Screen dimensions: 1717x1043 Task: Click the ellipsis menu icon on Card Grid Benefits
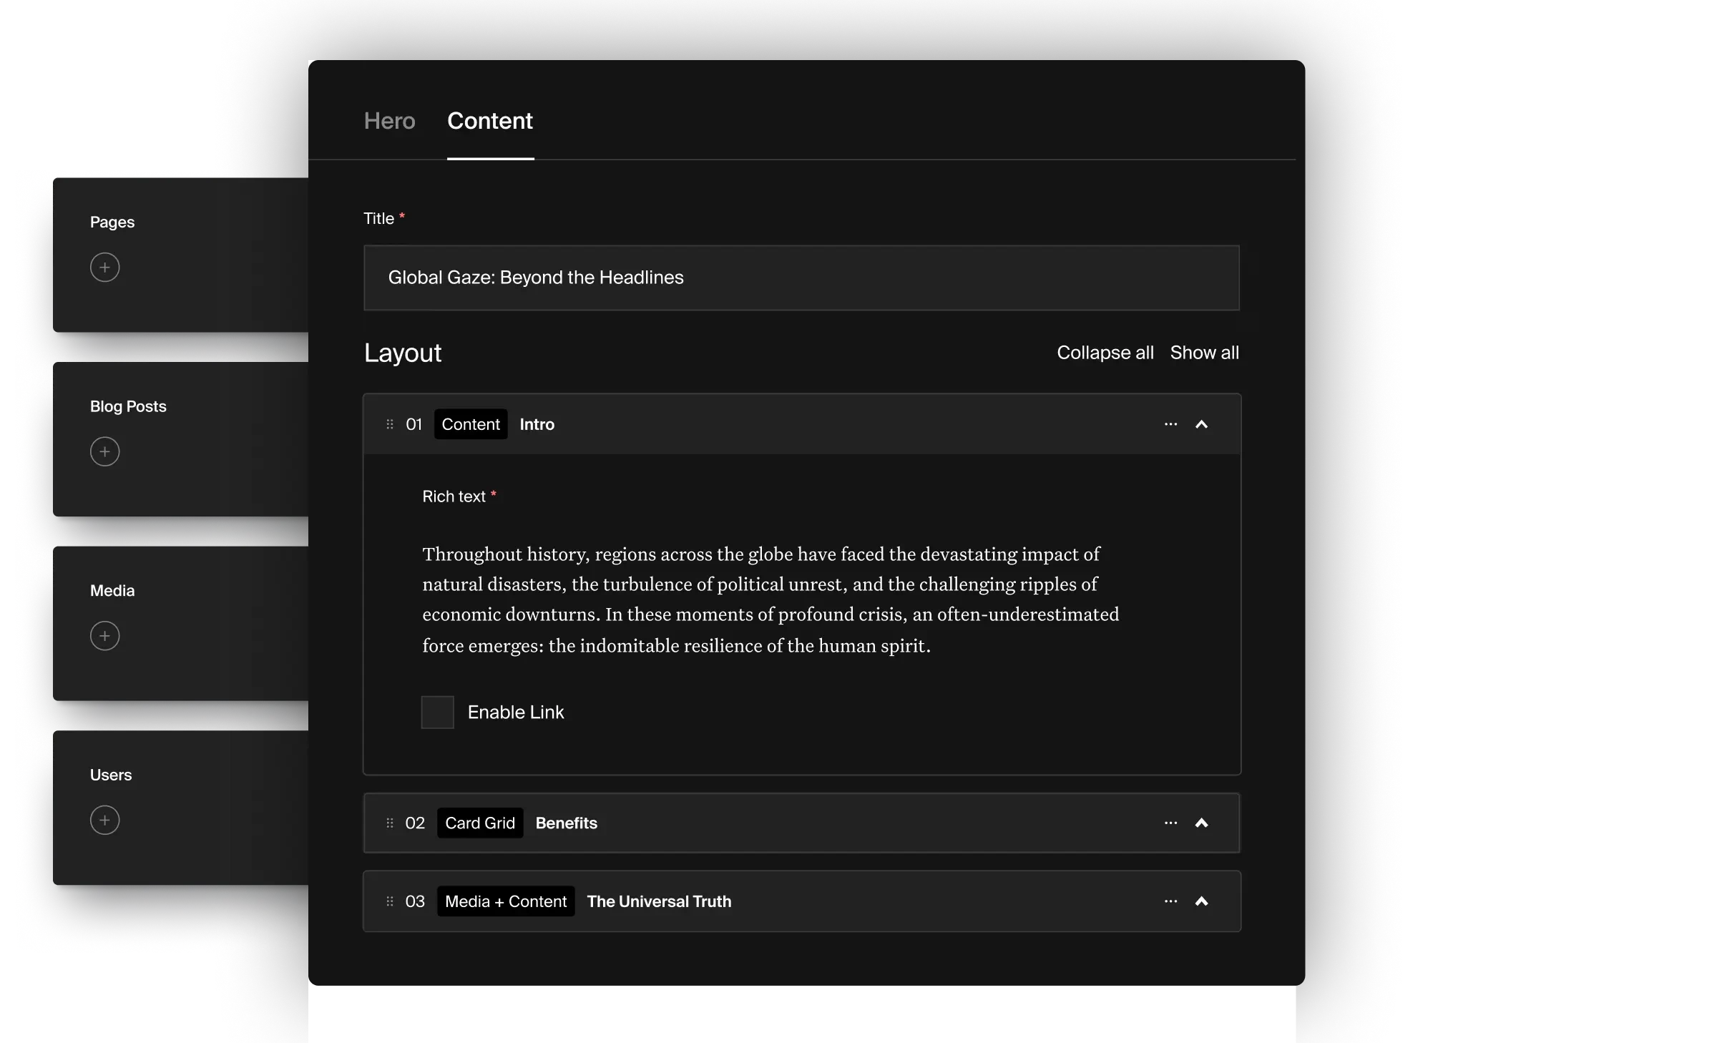tap(1171, 822)
